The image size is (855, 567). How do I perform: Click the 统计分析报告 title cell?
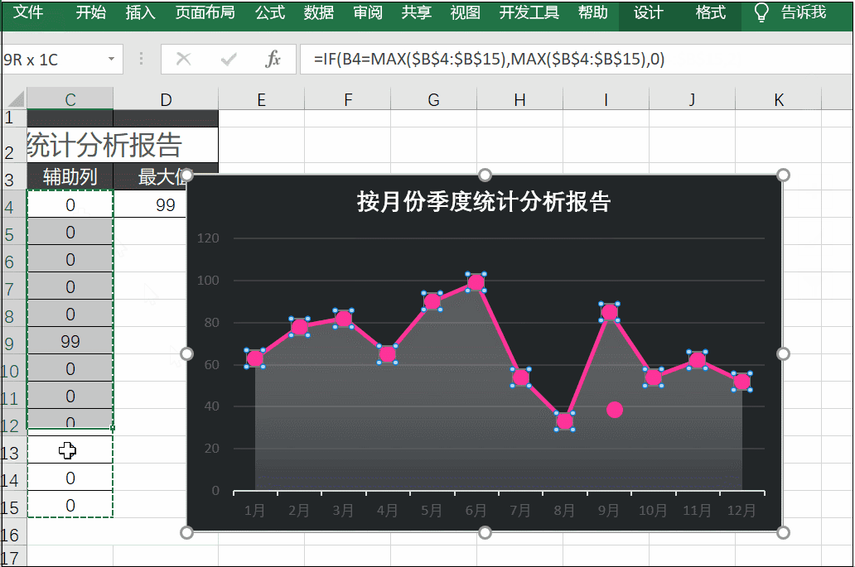(123, 144)
